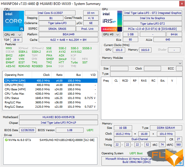
Task: Click the 10 nm process field
Action: pyautogui.click(x=91, y=13)
